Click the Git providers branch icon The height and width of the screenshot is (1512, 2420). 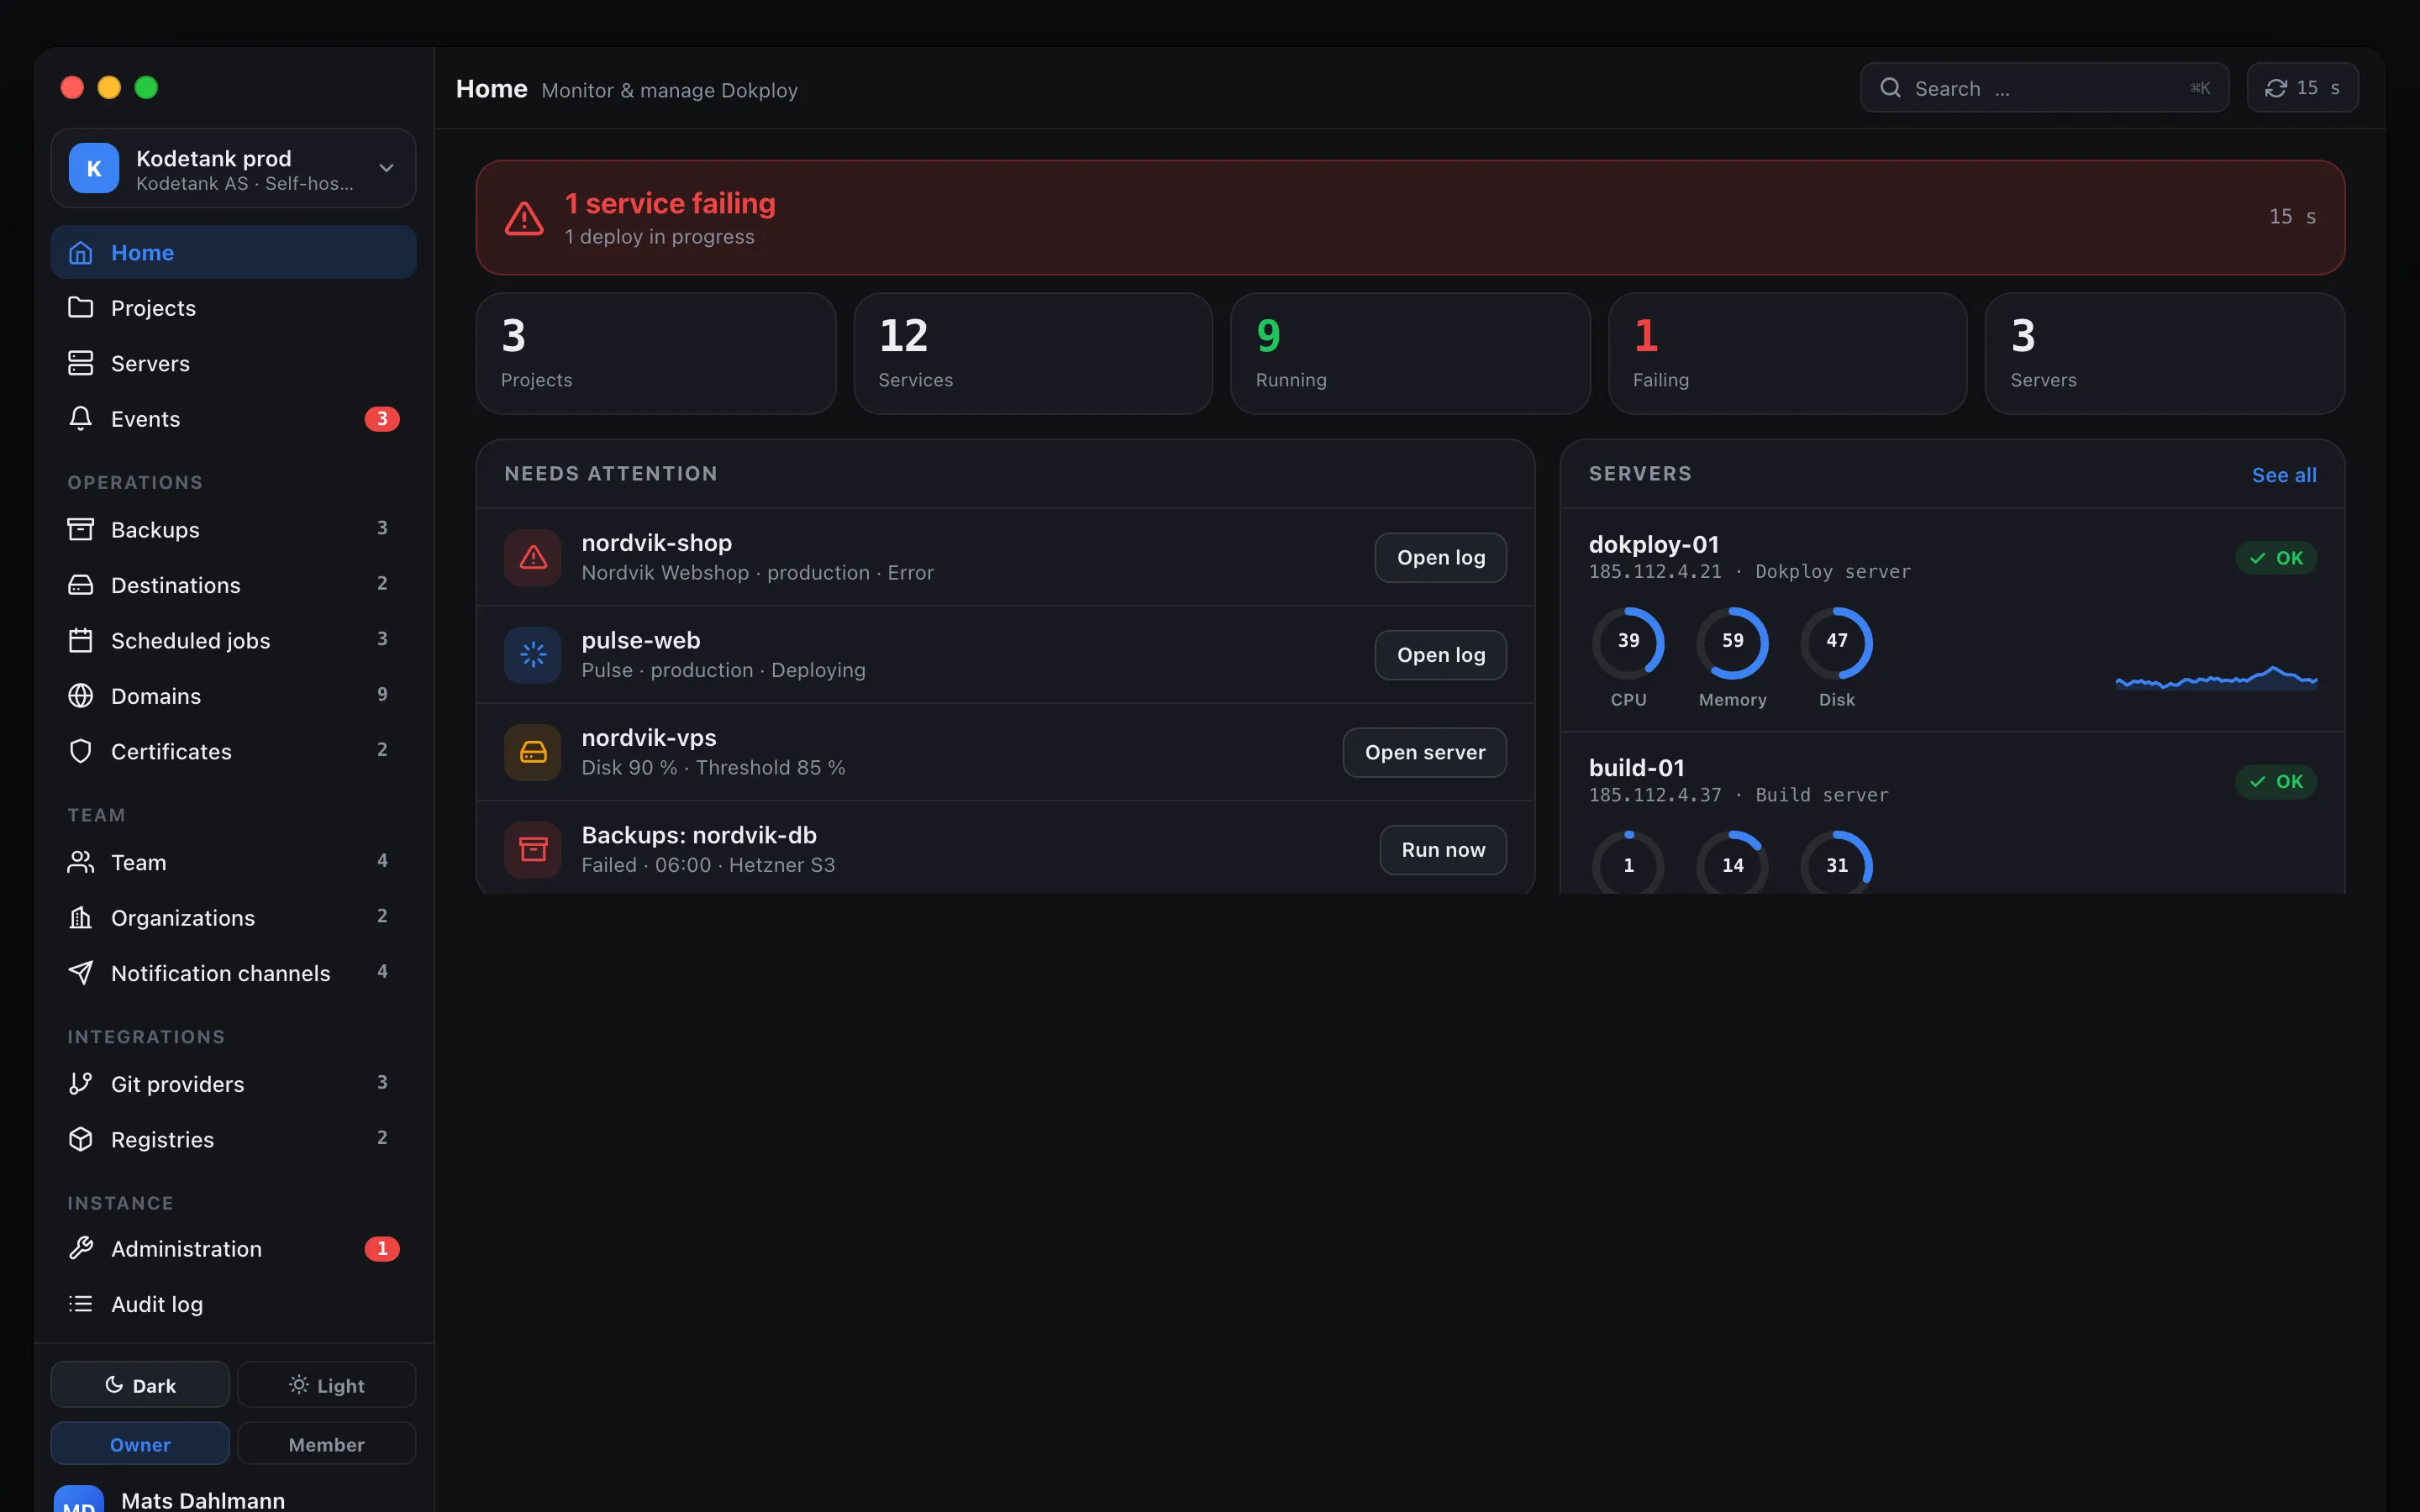coord(81,1084)
